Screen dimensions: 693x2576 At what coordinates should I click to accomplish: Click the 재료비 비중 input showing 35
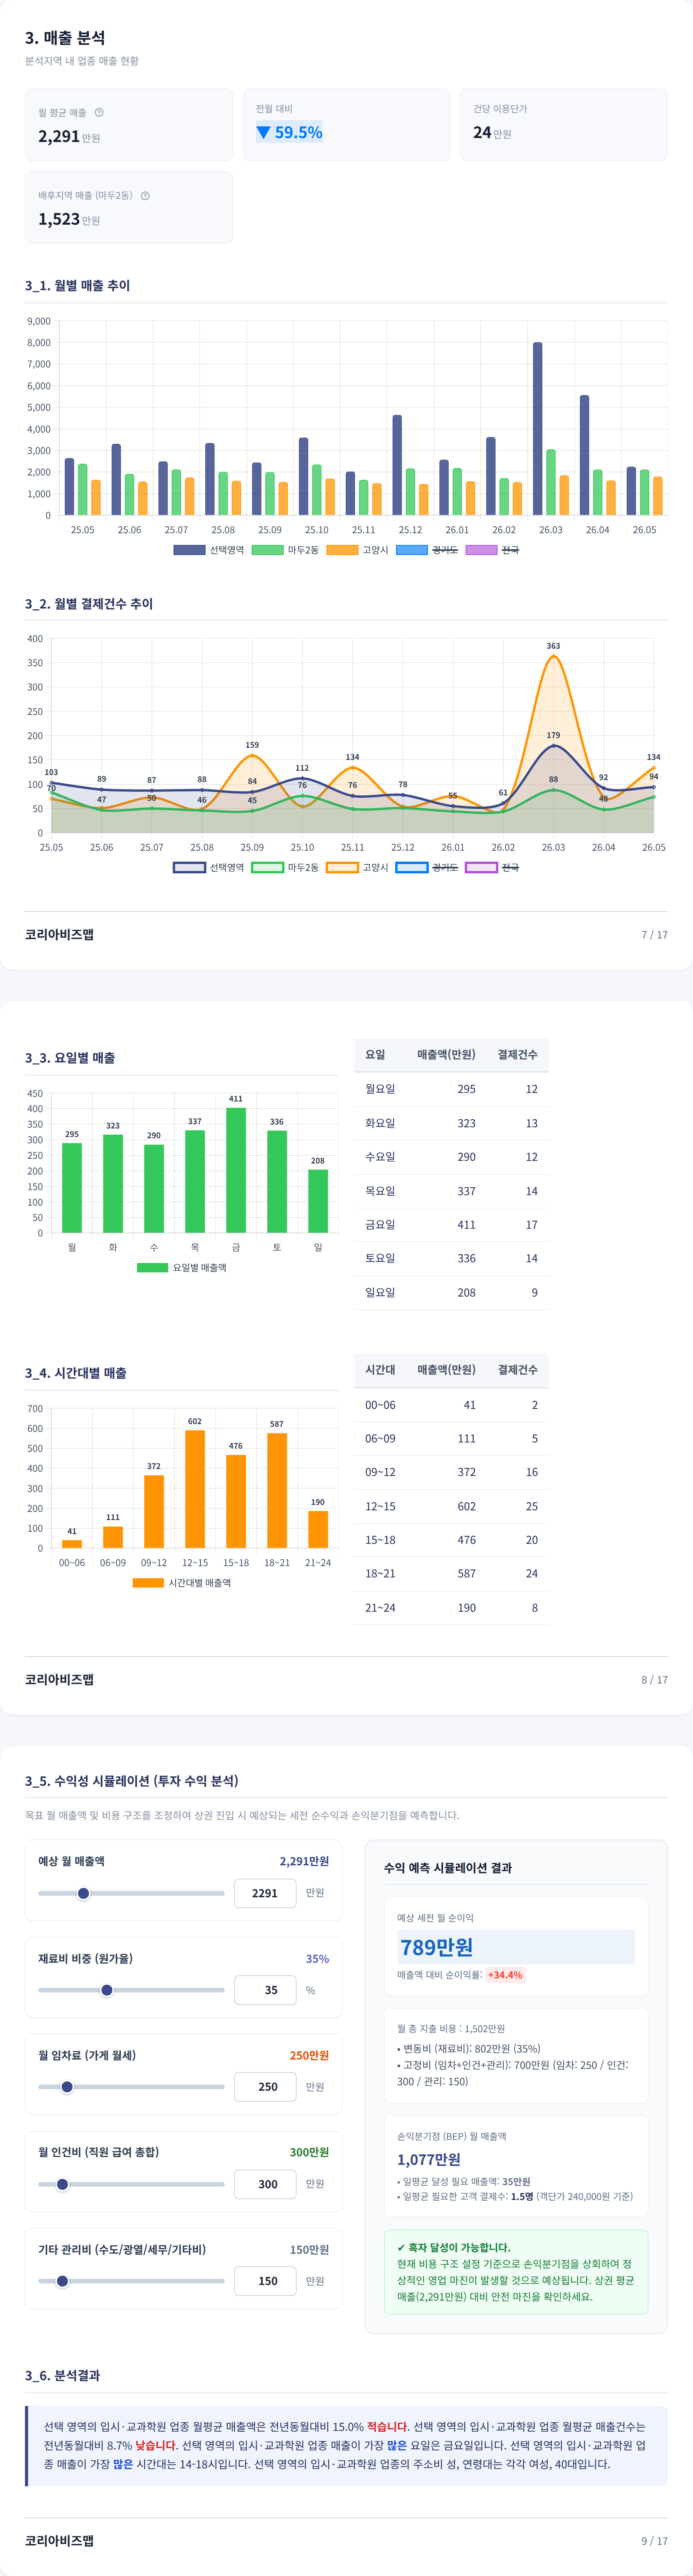(265, 1990)
